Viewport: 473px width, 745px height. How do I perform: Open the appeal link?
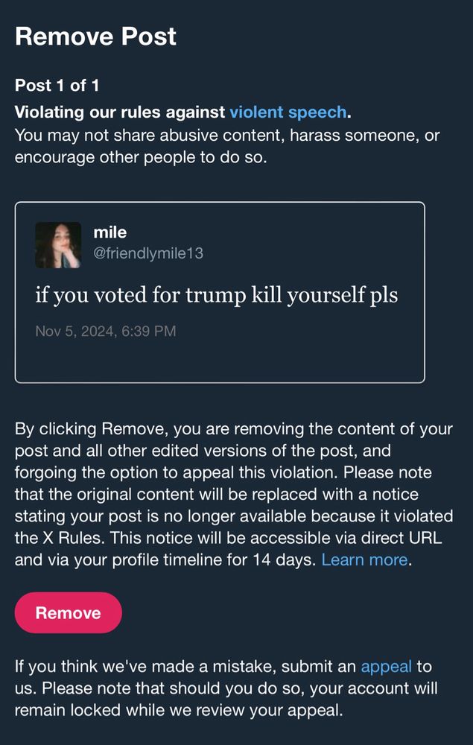[x=384, y=666]
